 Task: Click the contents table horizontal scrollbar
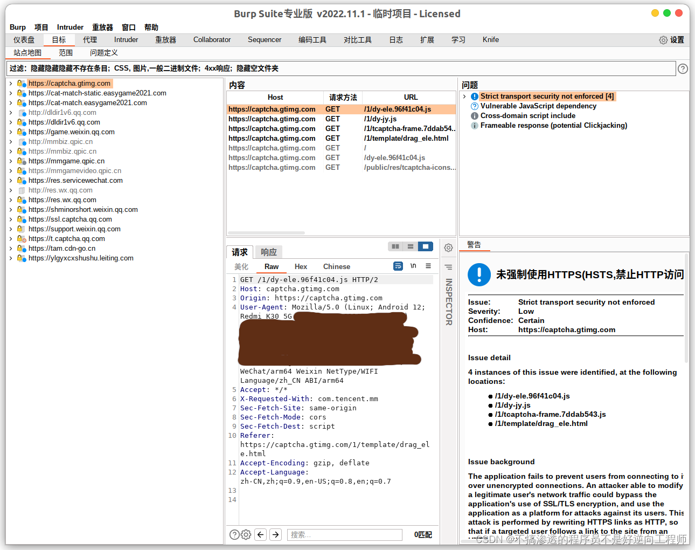pyautogui.click(x=267, y=233)
